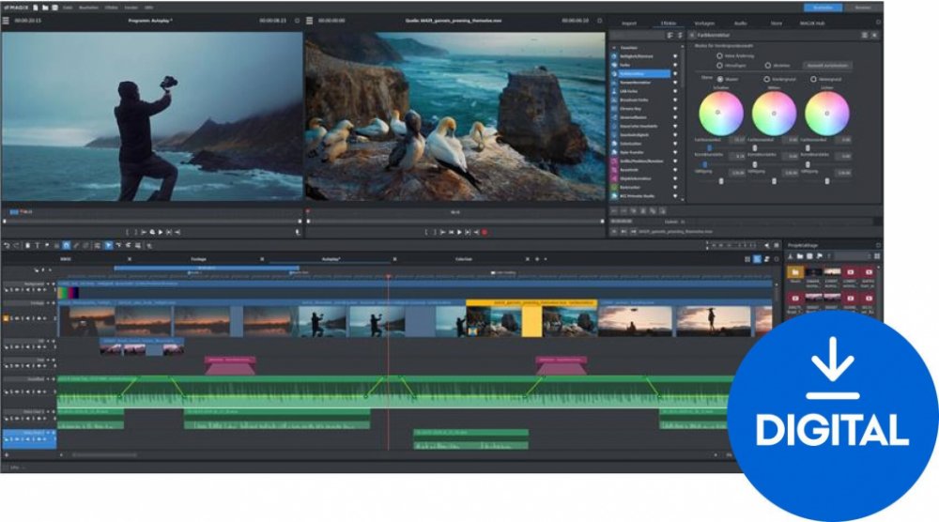Select the Vordergrund radio button

pyautogui.click(x=766, y=79)
